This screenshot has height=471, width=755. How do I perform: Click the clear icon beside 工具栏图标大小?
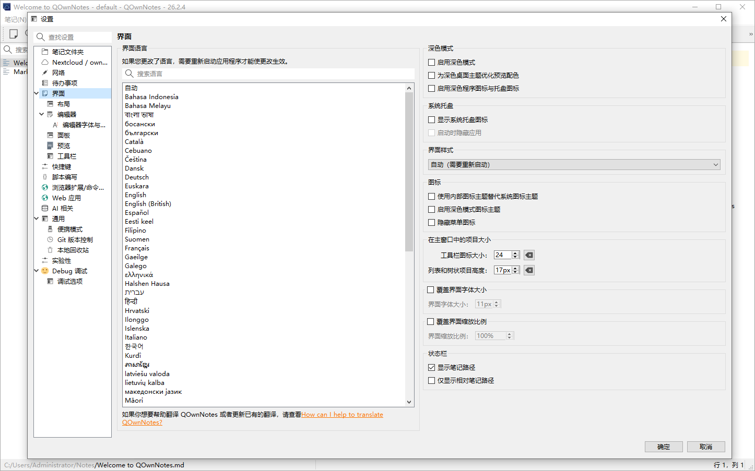(x=528, y=255)
